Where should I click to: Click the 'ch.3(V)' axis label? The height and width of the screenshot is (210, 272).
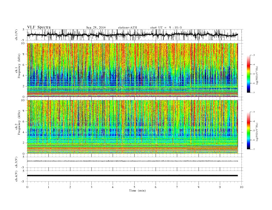(x=16, y=162)
